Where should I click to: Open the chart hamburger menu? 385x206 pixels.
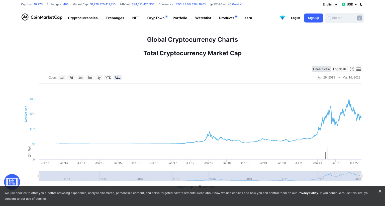point(358,69)
